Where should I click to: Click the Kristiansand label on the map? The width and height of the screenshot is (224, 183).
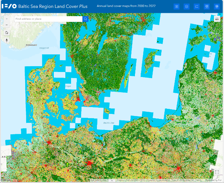[x=31, y=45]
